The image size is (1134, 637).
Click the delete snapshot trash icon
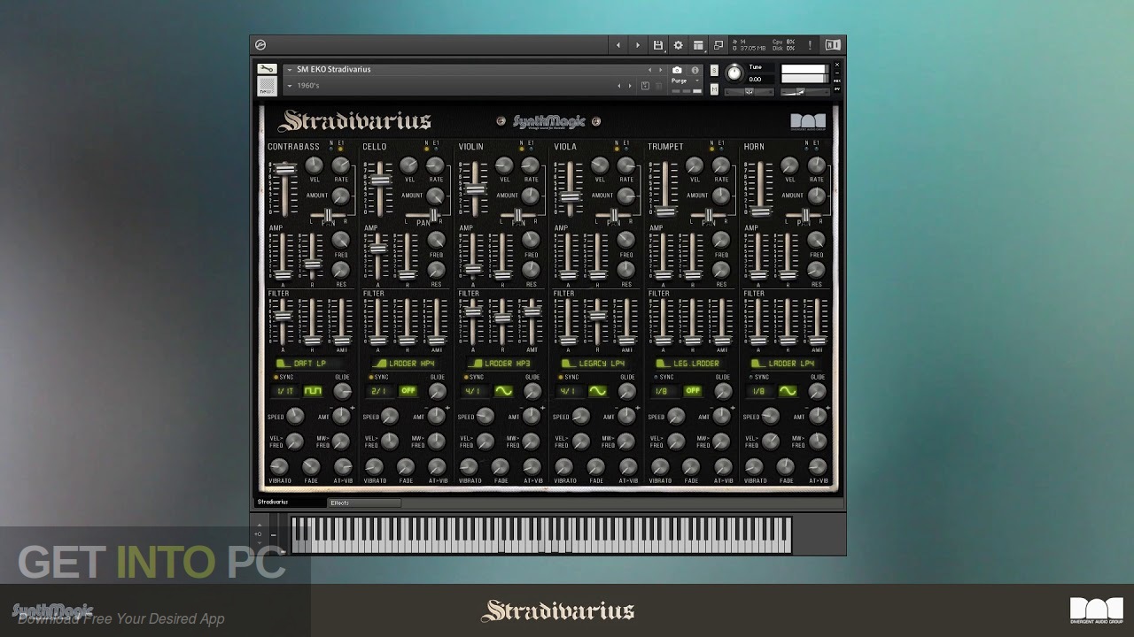pos(658,86)
